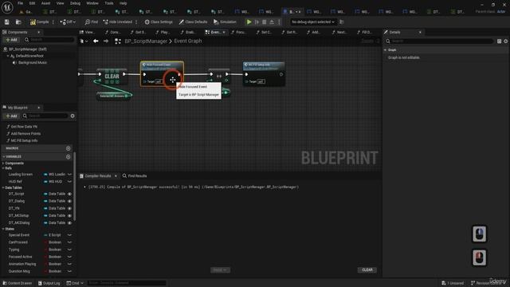Toggle Loading Screen variable visibility
This screenshot has height=287, width=510.
click(69, 175)
